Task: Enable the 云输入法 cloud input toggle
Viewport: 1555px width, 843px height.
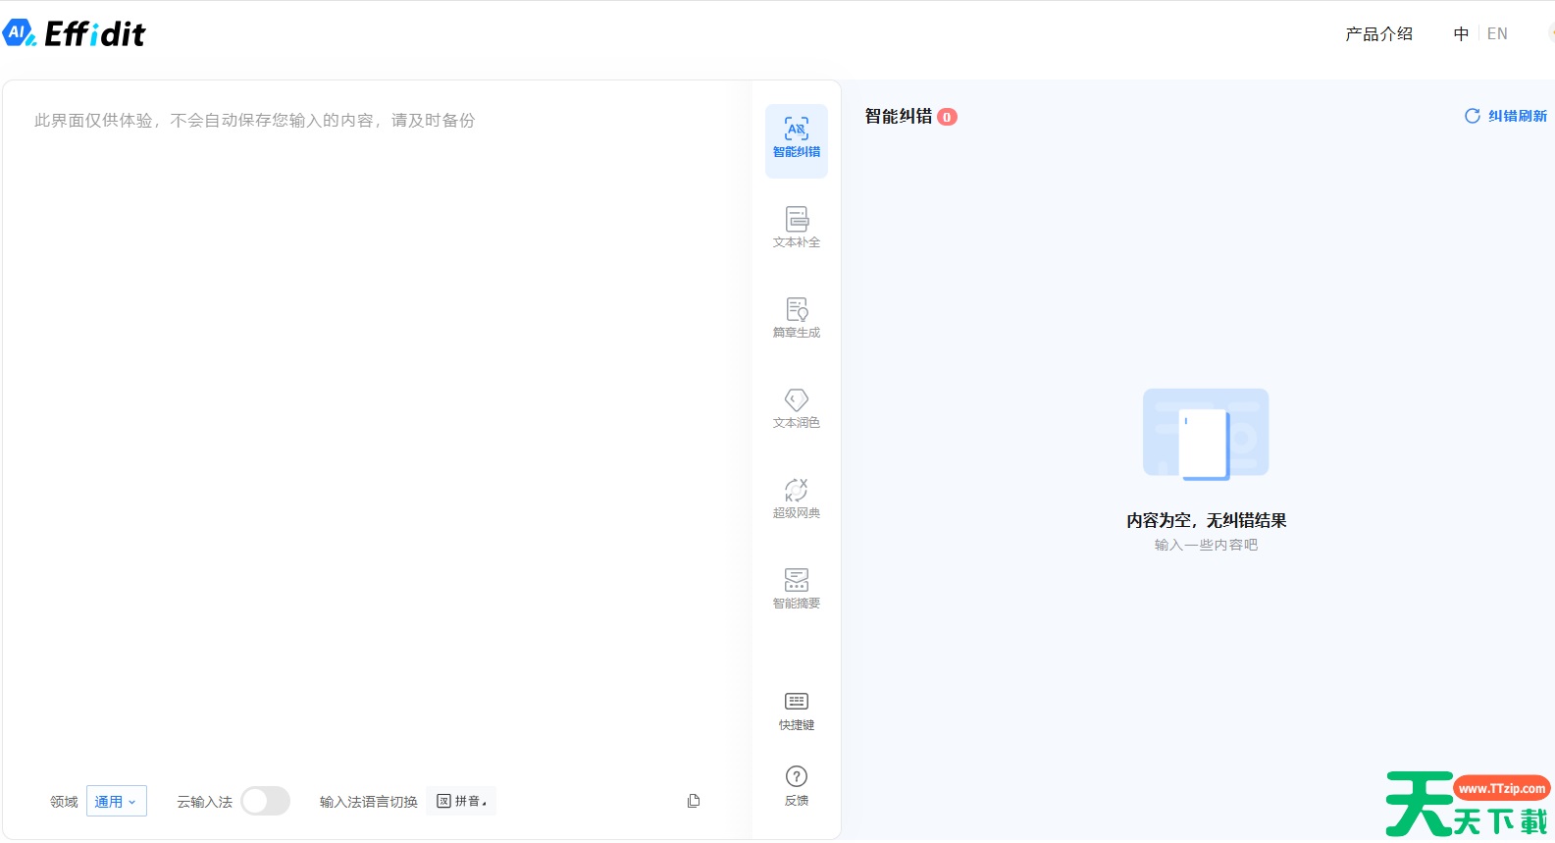Action: (265, 801)
